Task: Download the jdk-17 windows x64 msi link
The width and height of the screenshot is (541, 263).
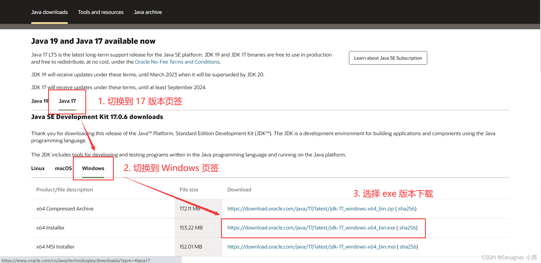Action: tap(311, 247)
